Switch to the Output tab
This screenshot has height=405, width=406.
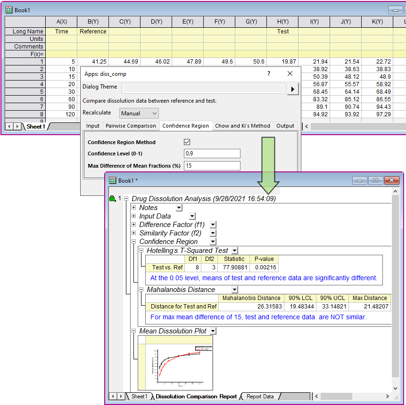pyautogui.click(x=285, y=126)
